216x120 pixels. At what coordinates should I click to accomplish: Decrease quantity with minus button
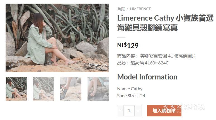[x=120, y=111]
